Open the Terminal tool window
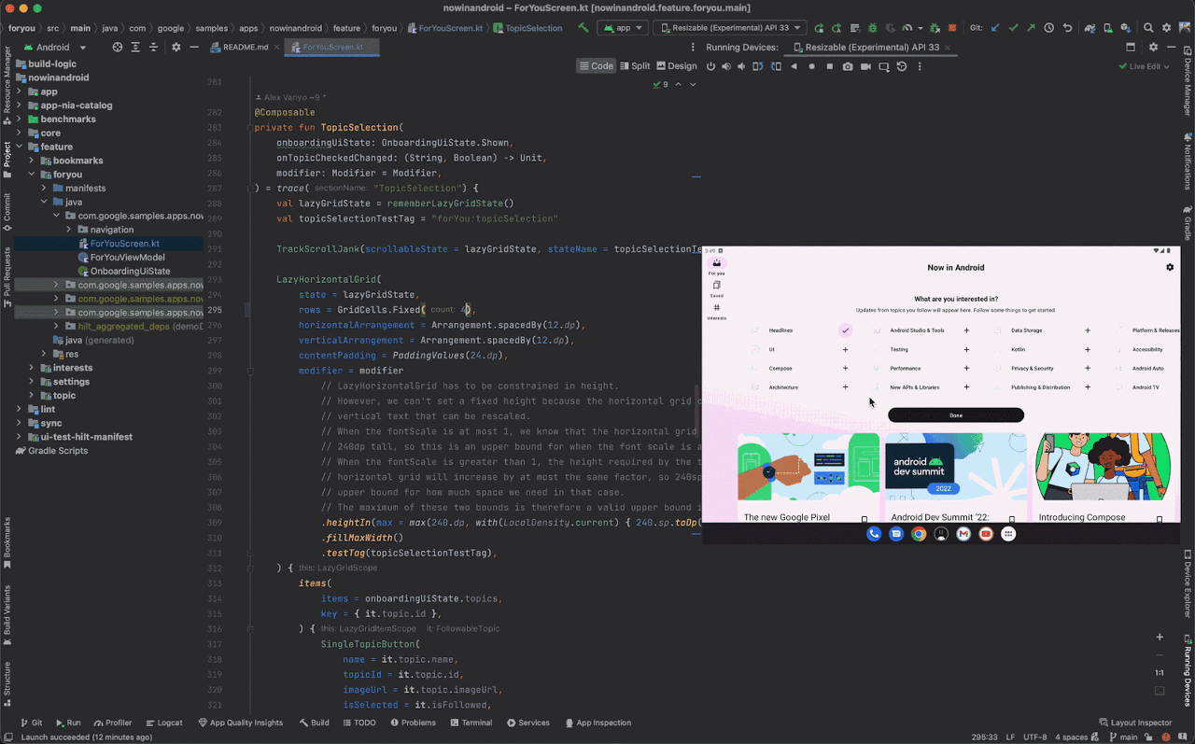The width and height of the screenshot is (1195, 744). tap(471, 723)
